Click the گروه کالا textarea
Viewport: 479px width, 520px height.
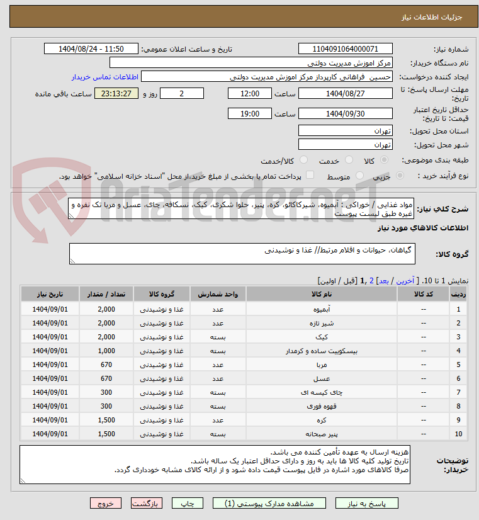coord(242,254)
